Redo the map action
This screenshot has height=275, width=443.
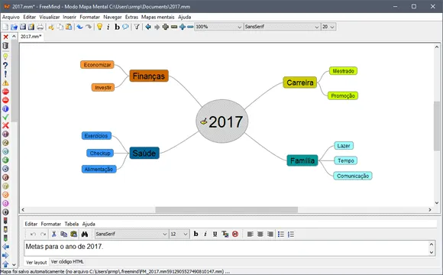[x=89, y=27]
